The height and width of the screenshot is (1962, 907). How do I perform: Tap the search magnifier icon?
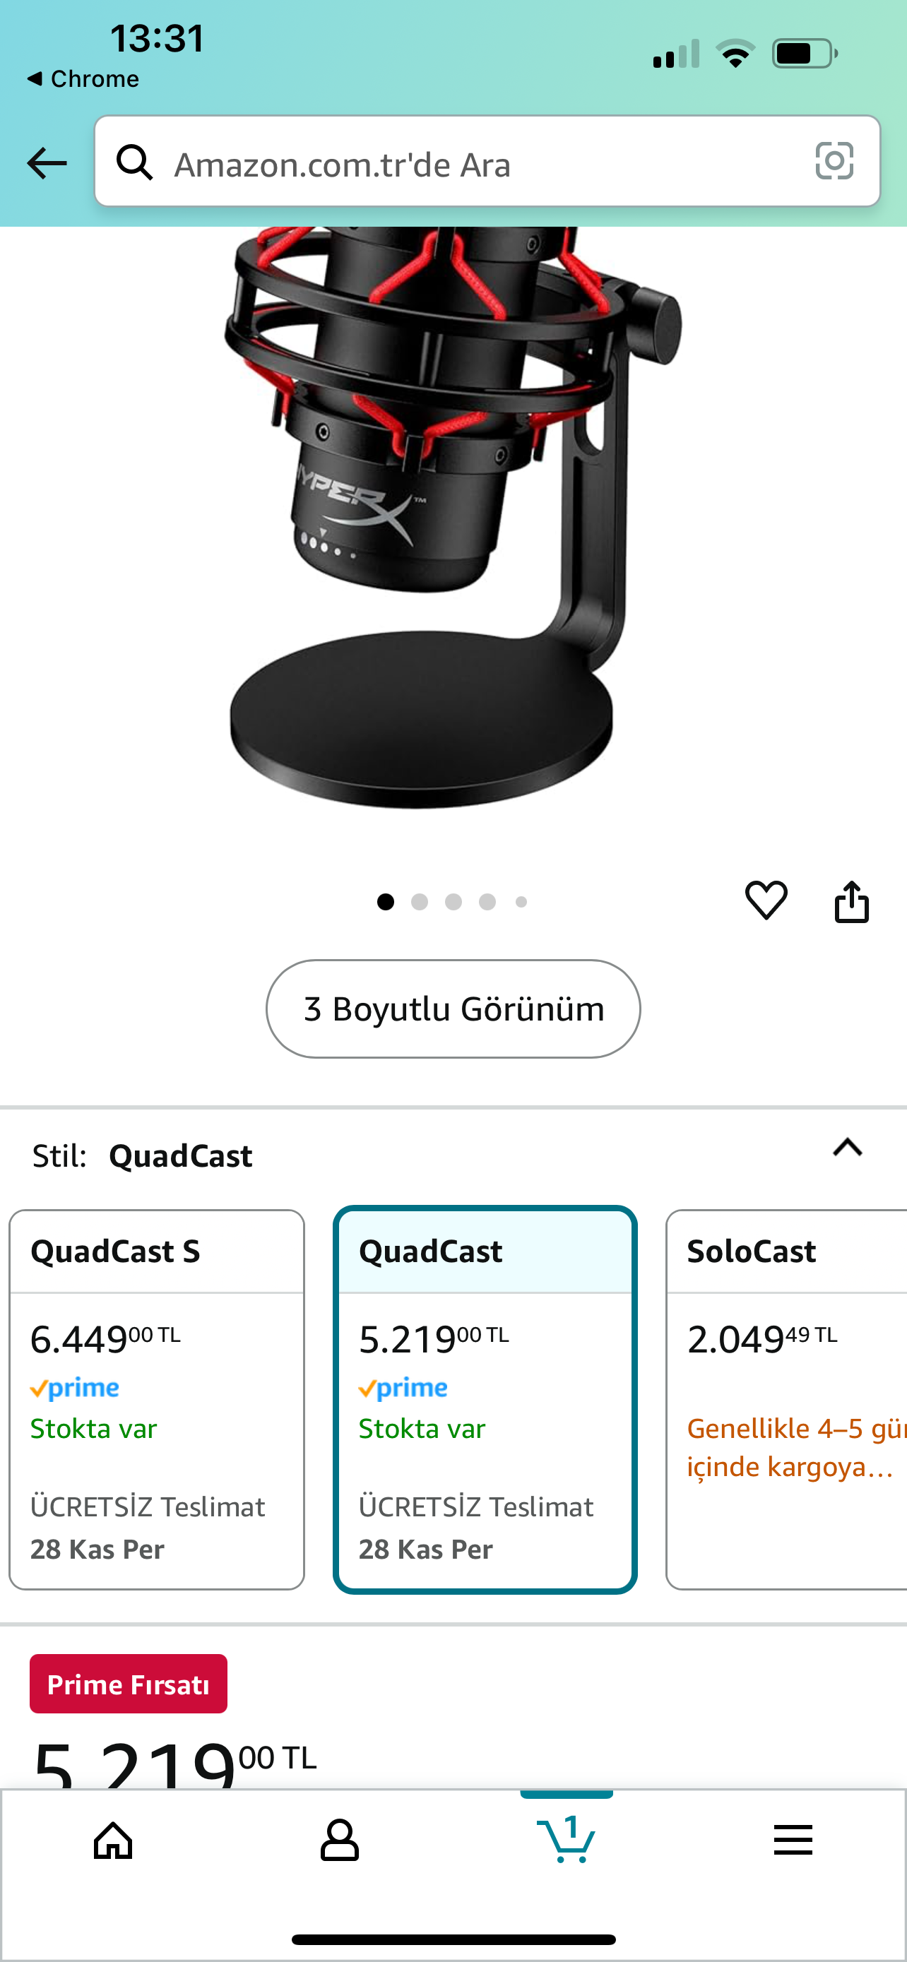tap(135, 162)
